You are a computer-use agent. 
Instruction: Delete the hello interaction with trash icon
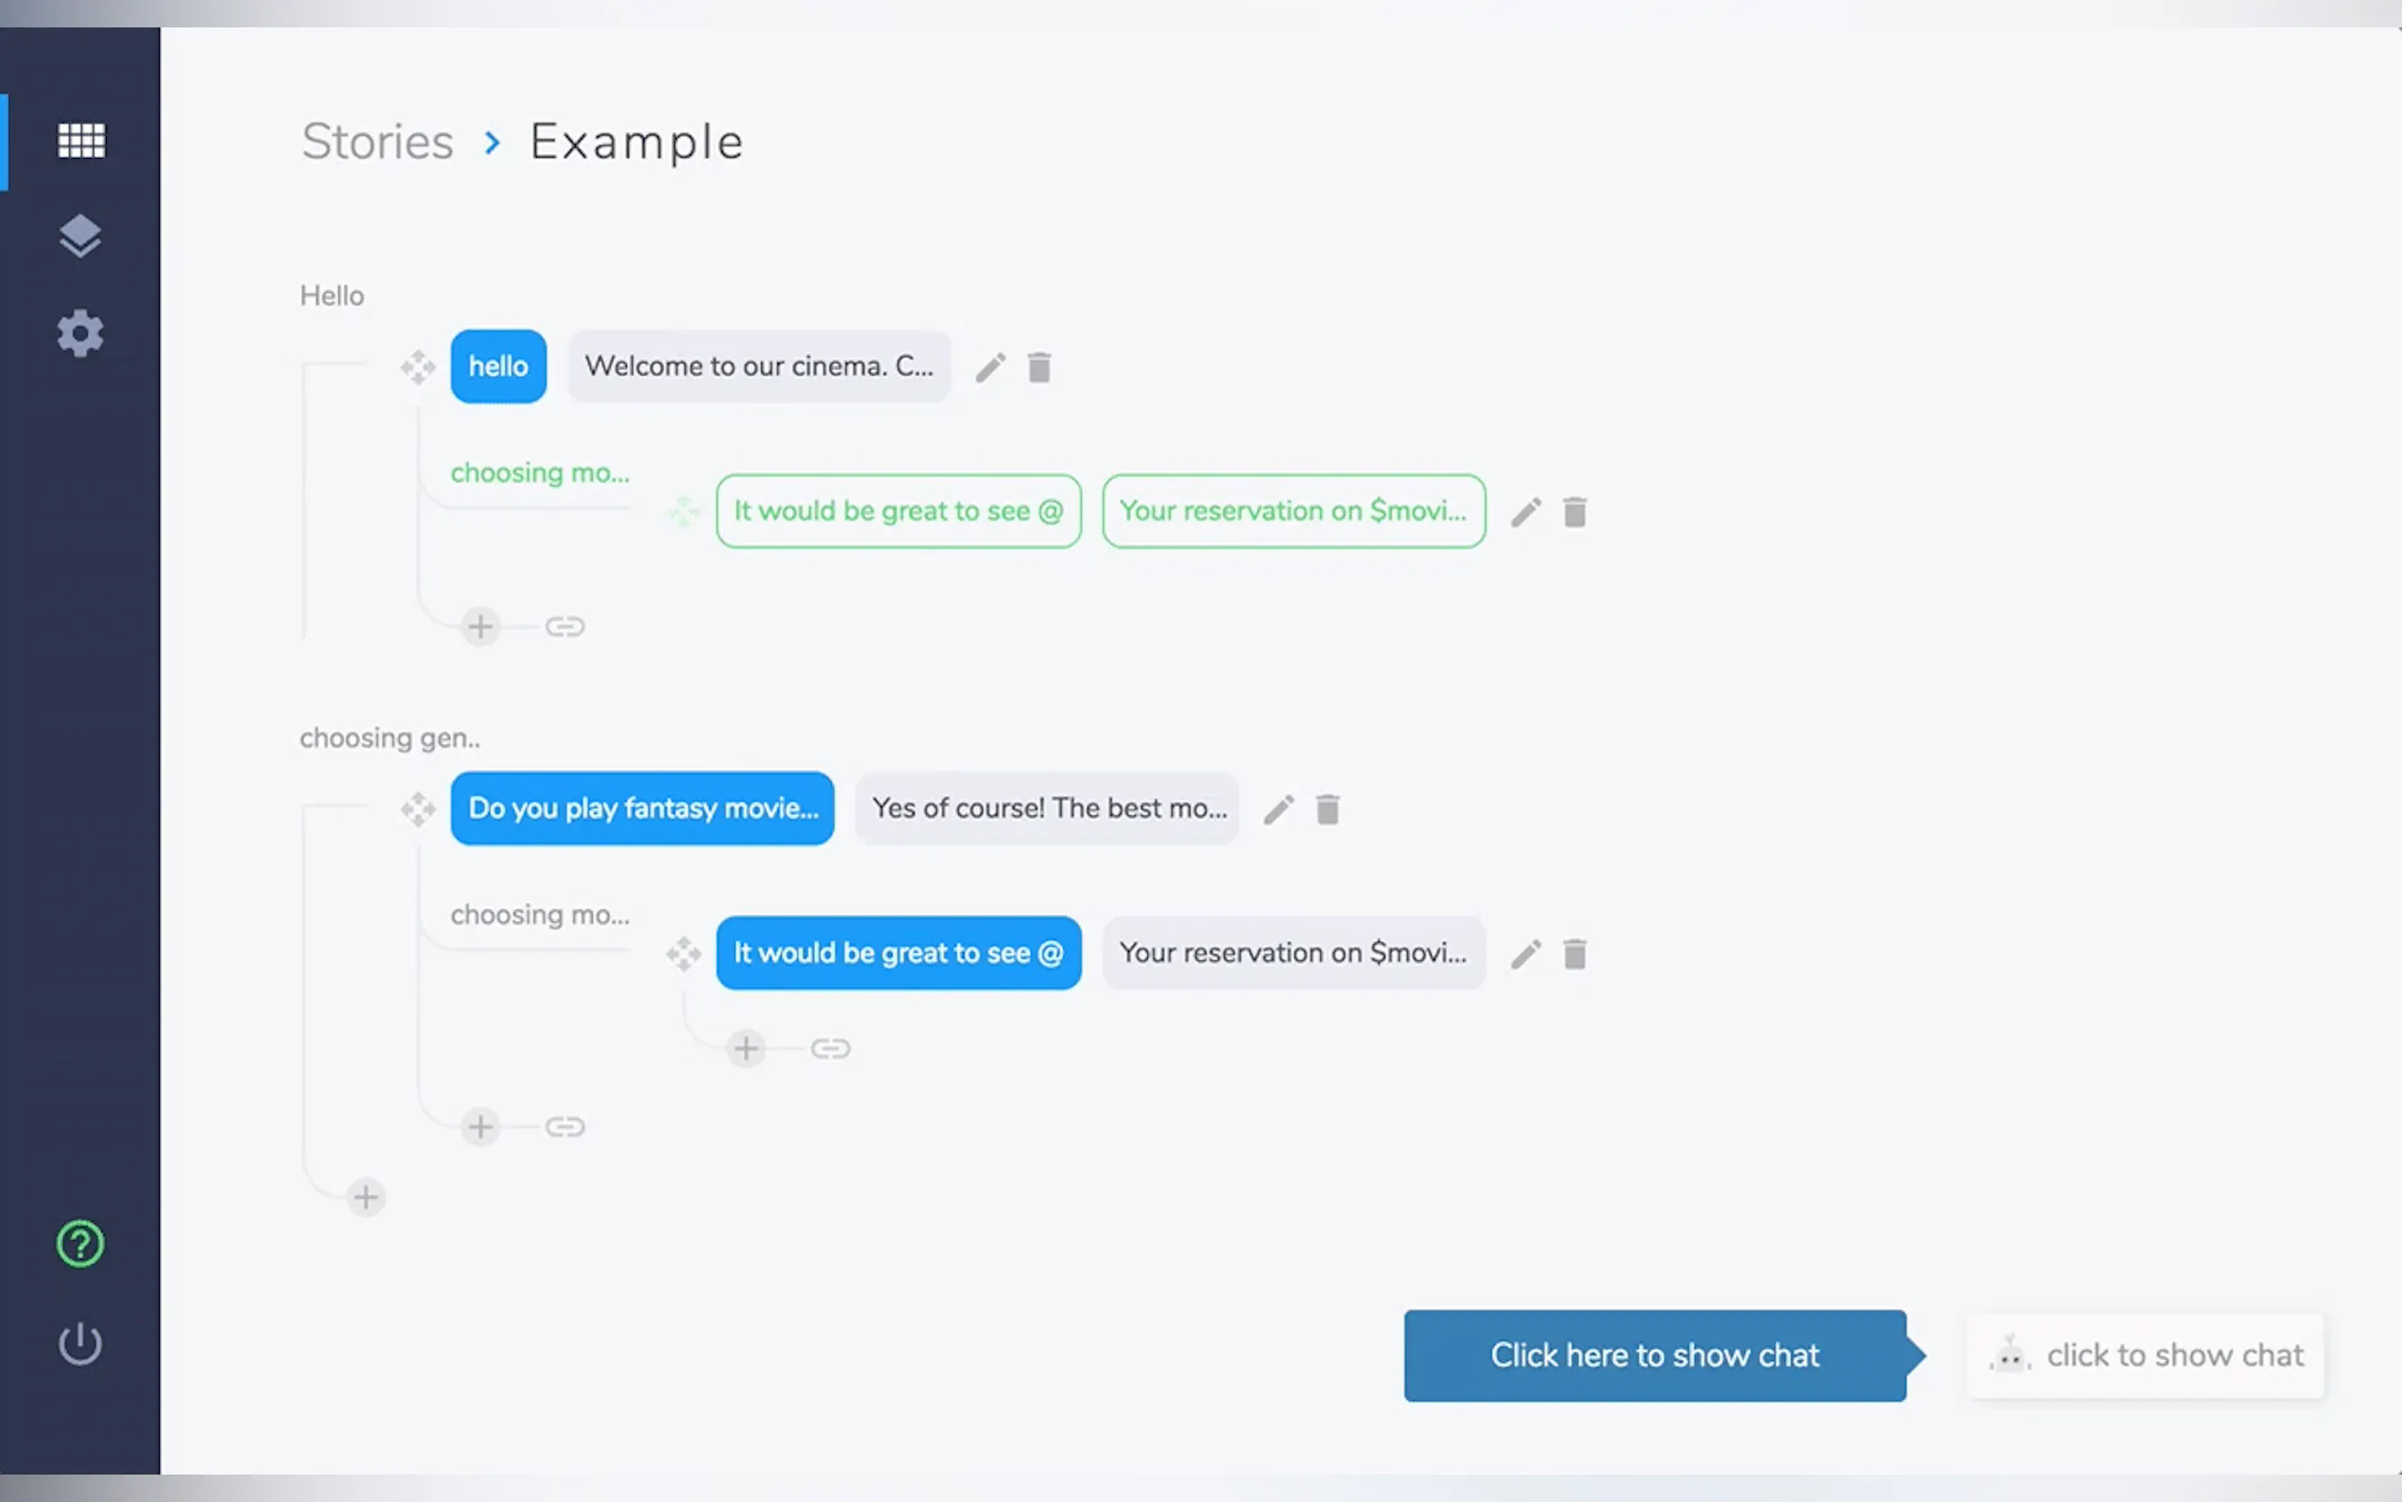pyautogui.click(x=1038, y=368)
